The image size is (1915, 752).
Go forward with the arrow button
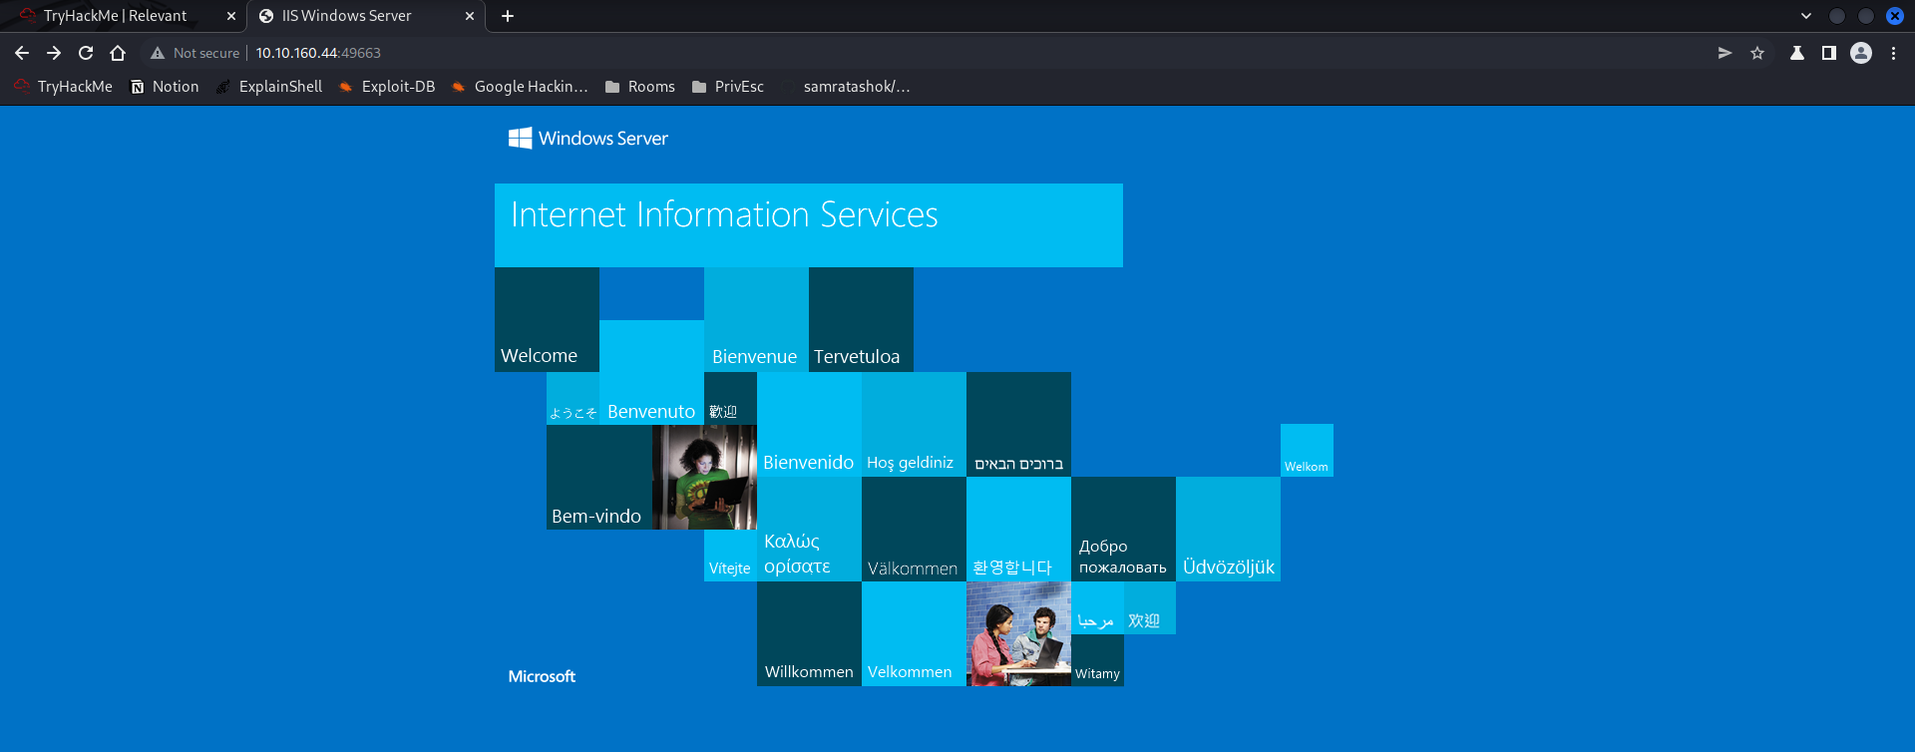tap(54, 53)
